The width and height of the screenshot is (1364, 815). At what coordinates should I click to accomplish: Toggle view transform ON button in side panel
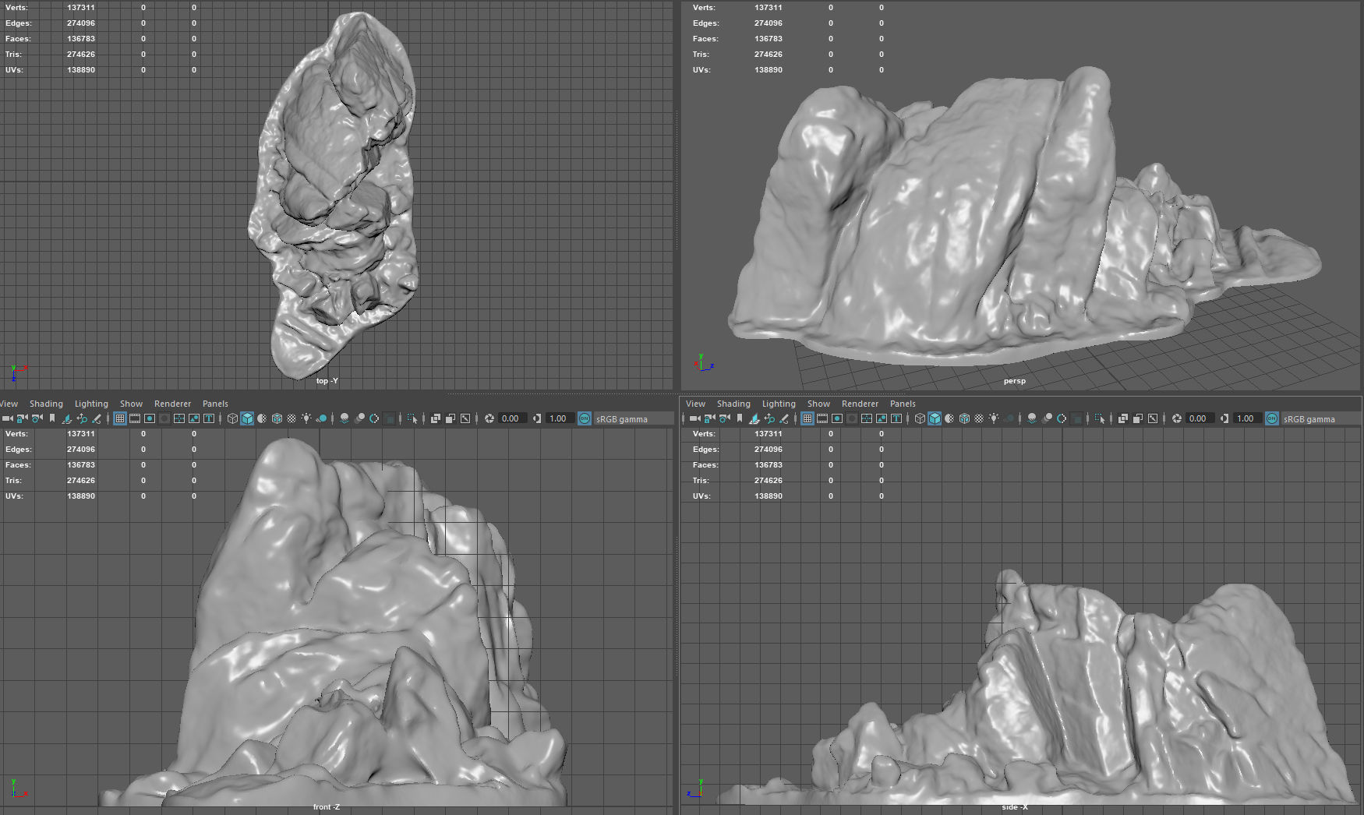coord(1272,418)
